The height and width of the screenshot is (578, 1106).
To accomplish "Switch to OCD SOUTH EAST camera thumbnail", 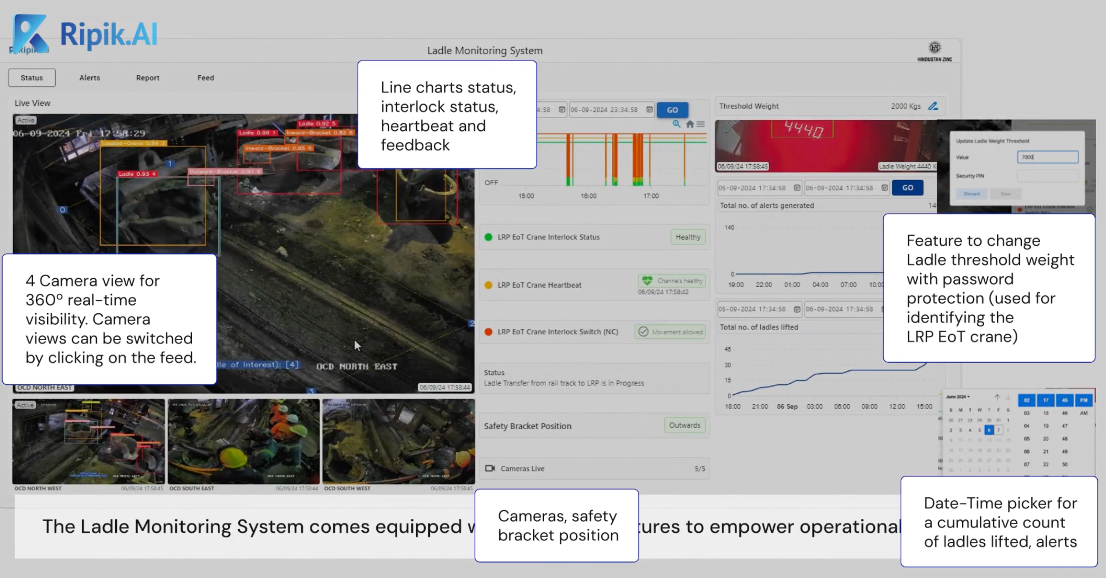I will coord(244,441).
